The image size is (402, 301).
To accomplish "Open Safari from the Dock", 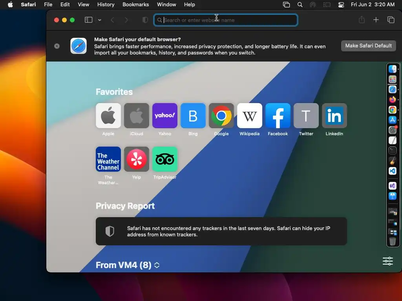I will 393,89.
